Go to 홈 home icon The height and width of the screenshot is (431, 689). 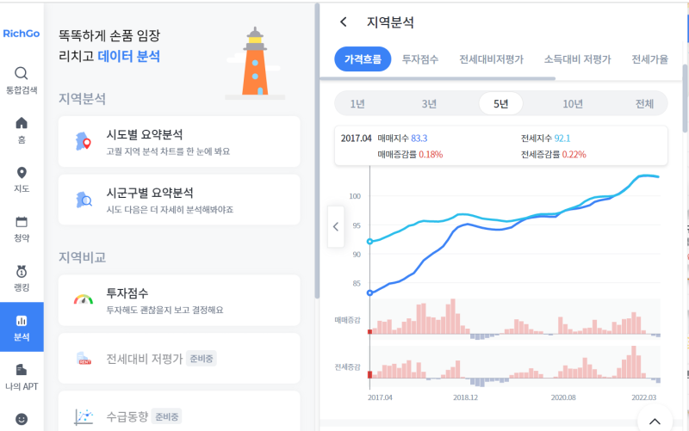coord(21,123)
